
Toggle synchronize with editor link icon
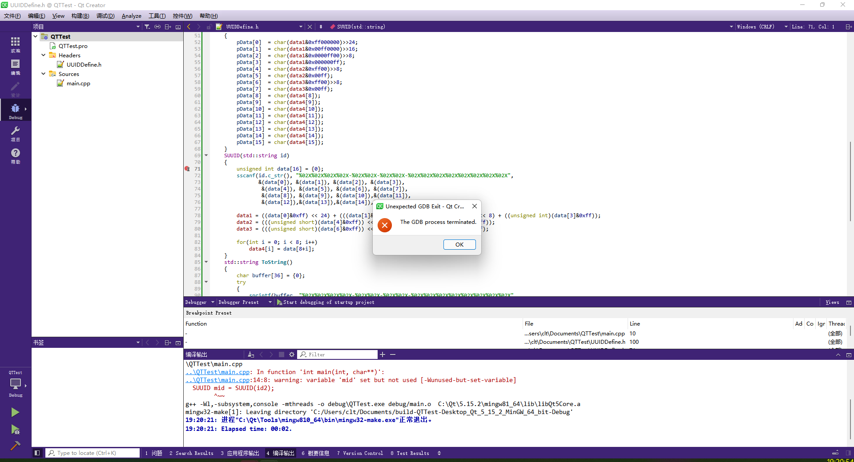(x=157, y=27)
